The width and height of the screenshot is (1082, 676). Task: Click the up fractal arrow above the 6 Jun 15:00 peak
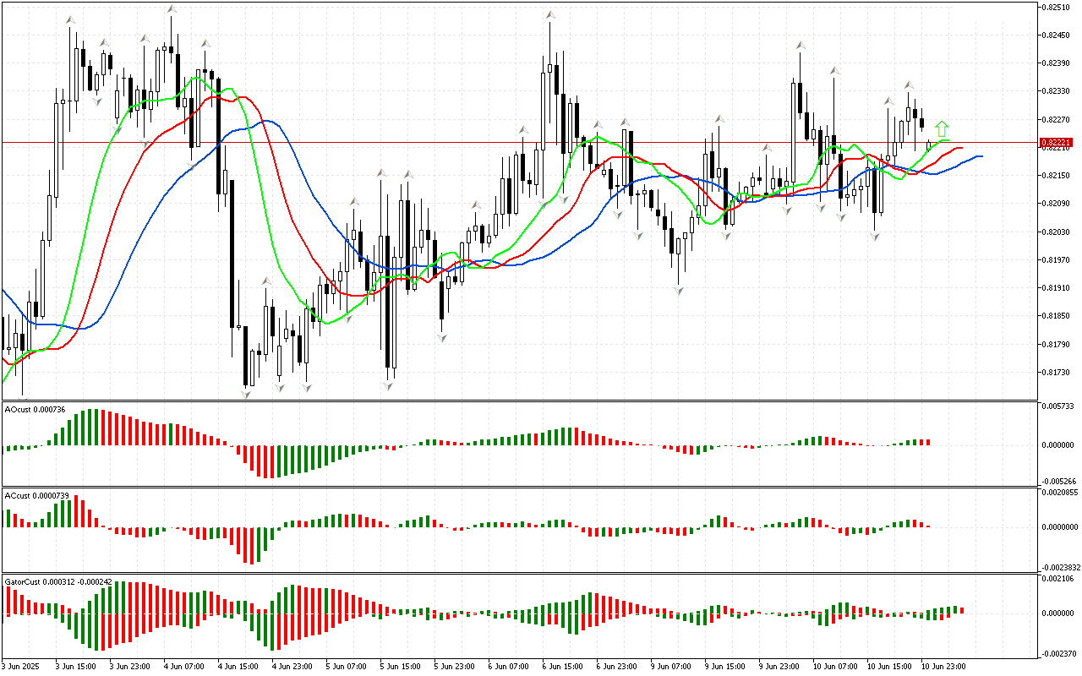[x=550, y=14]
